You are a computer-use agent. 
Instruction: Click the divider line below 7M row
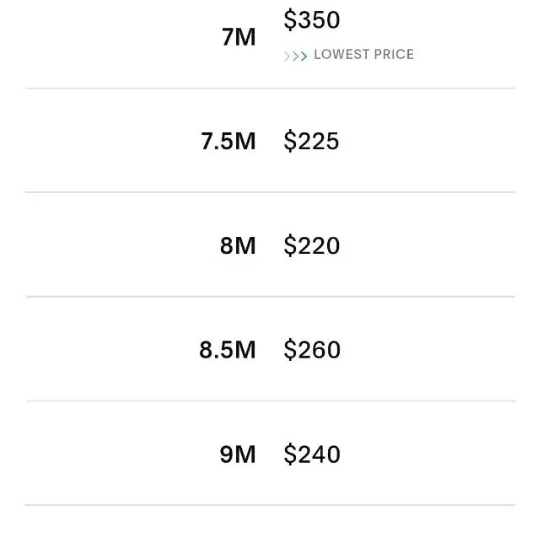[270, 89]
